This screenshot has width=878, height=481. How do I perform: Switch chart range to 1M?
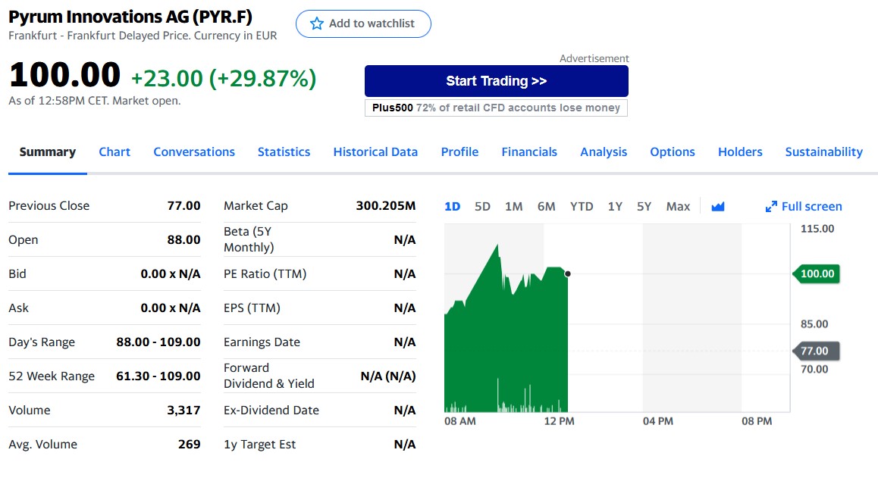point(513,206)
